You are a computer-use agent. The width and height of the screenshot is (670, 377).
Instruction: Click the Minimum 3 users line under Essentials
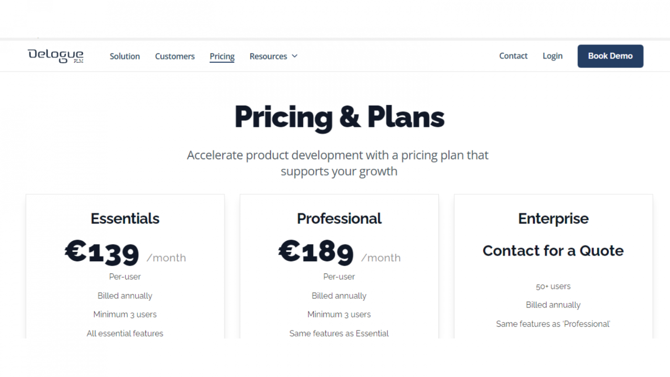coord(125,314)
